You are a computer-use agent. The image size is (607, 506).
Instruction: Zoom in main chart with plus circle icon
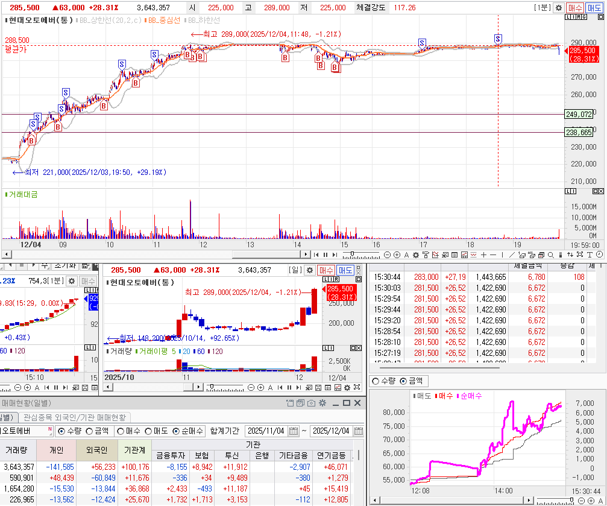(397, 255)
